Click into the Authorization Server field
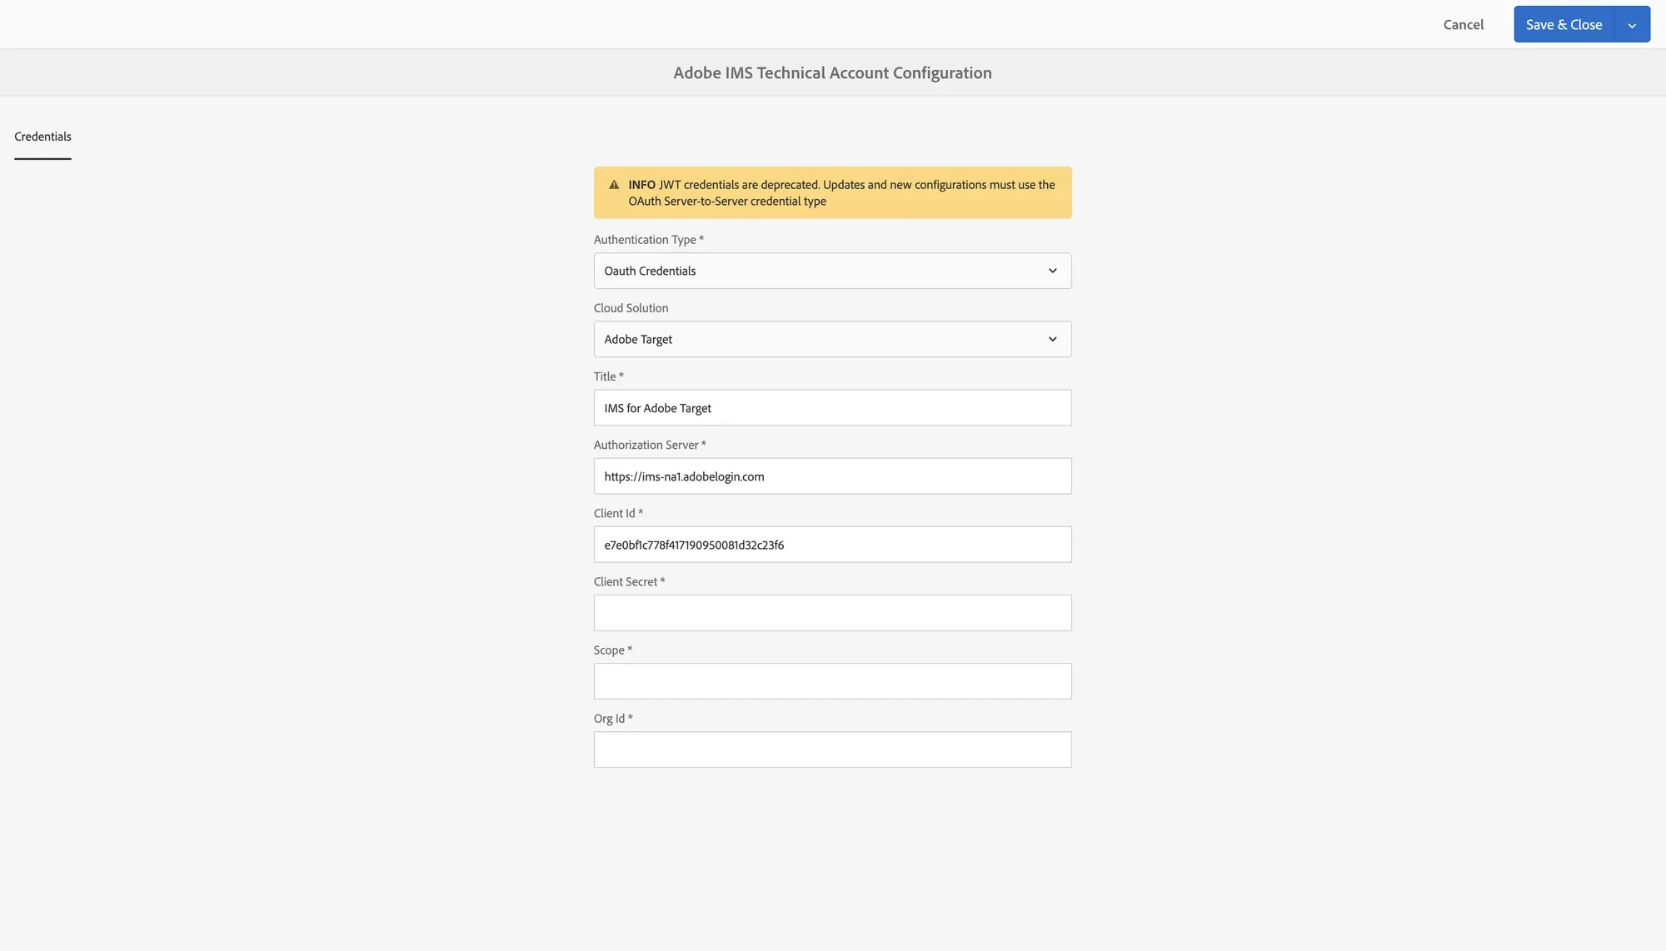 (x=832, y=476)
